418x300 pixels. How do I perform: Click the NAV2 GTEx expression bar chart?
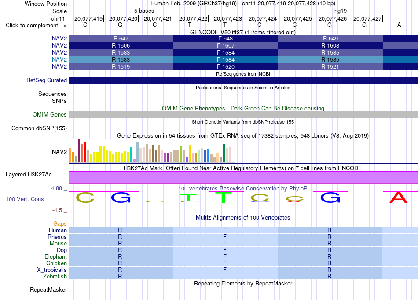[x=151, y=151]
